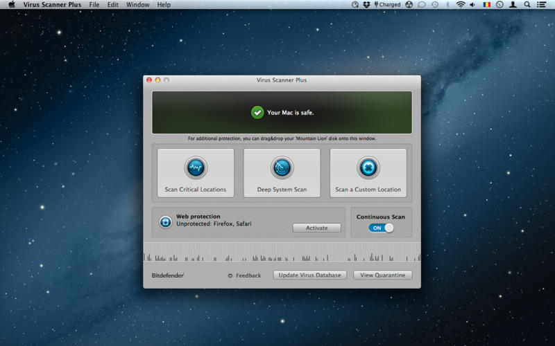The image size is (555, 346).
Task: Click the Feedback bullet icon
Action: point(230,275)
